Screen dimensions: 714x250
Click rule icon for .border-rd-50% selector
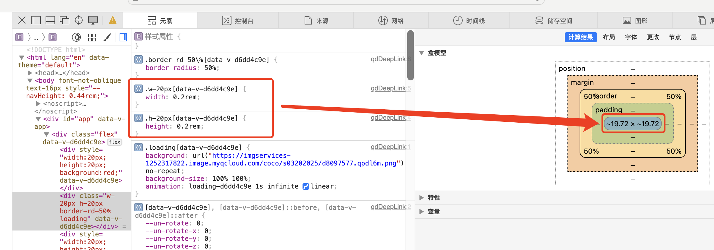[139, 59]
